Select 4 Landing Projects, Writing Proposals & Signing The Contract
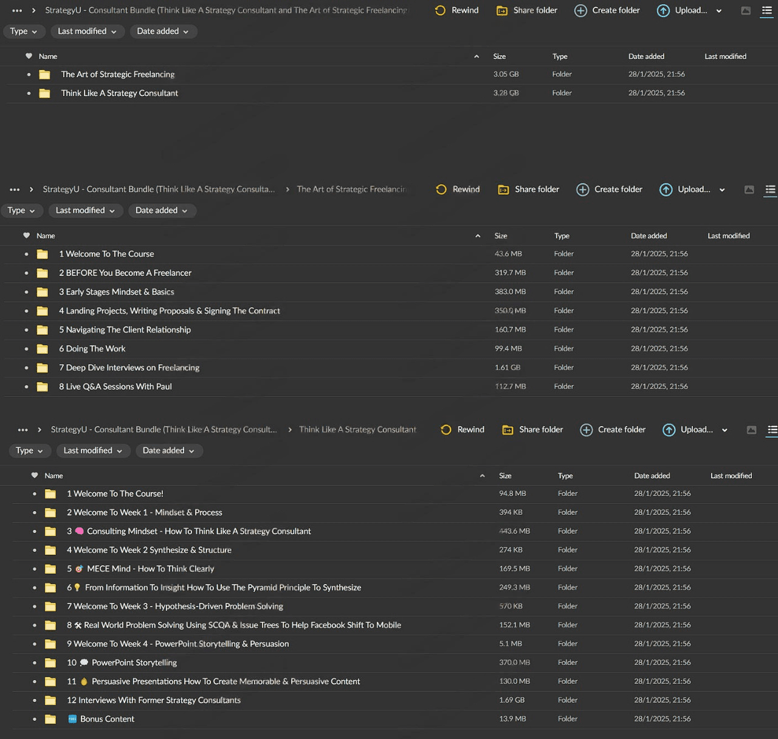 pyautogui.click(x=389, y=311)
